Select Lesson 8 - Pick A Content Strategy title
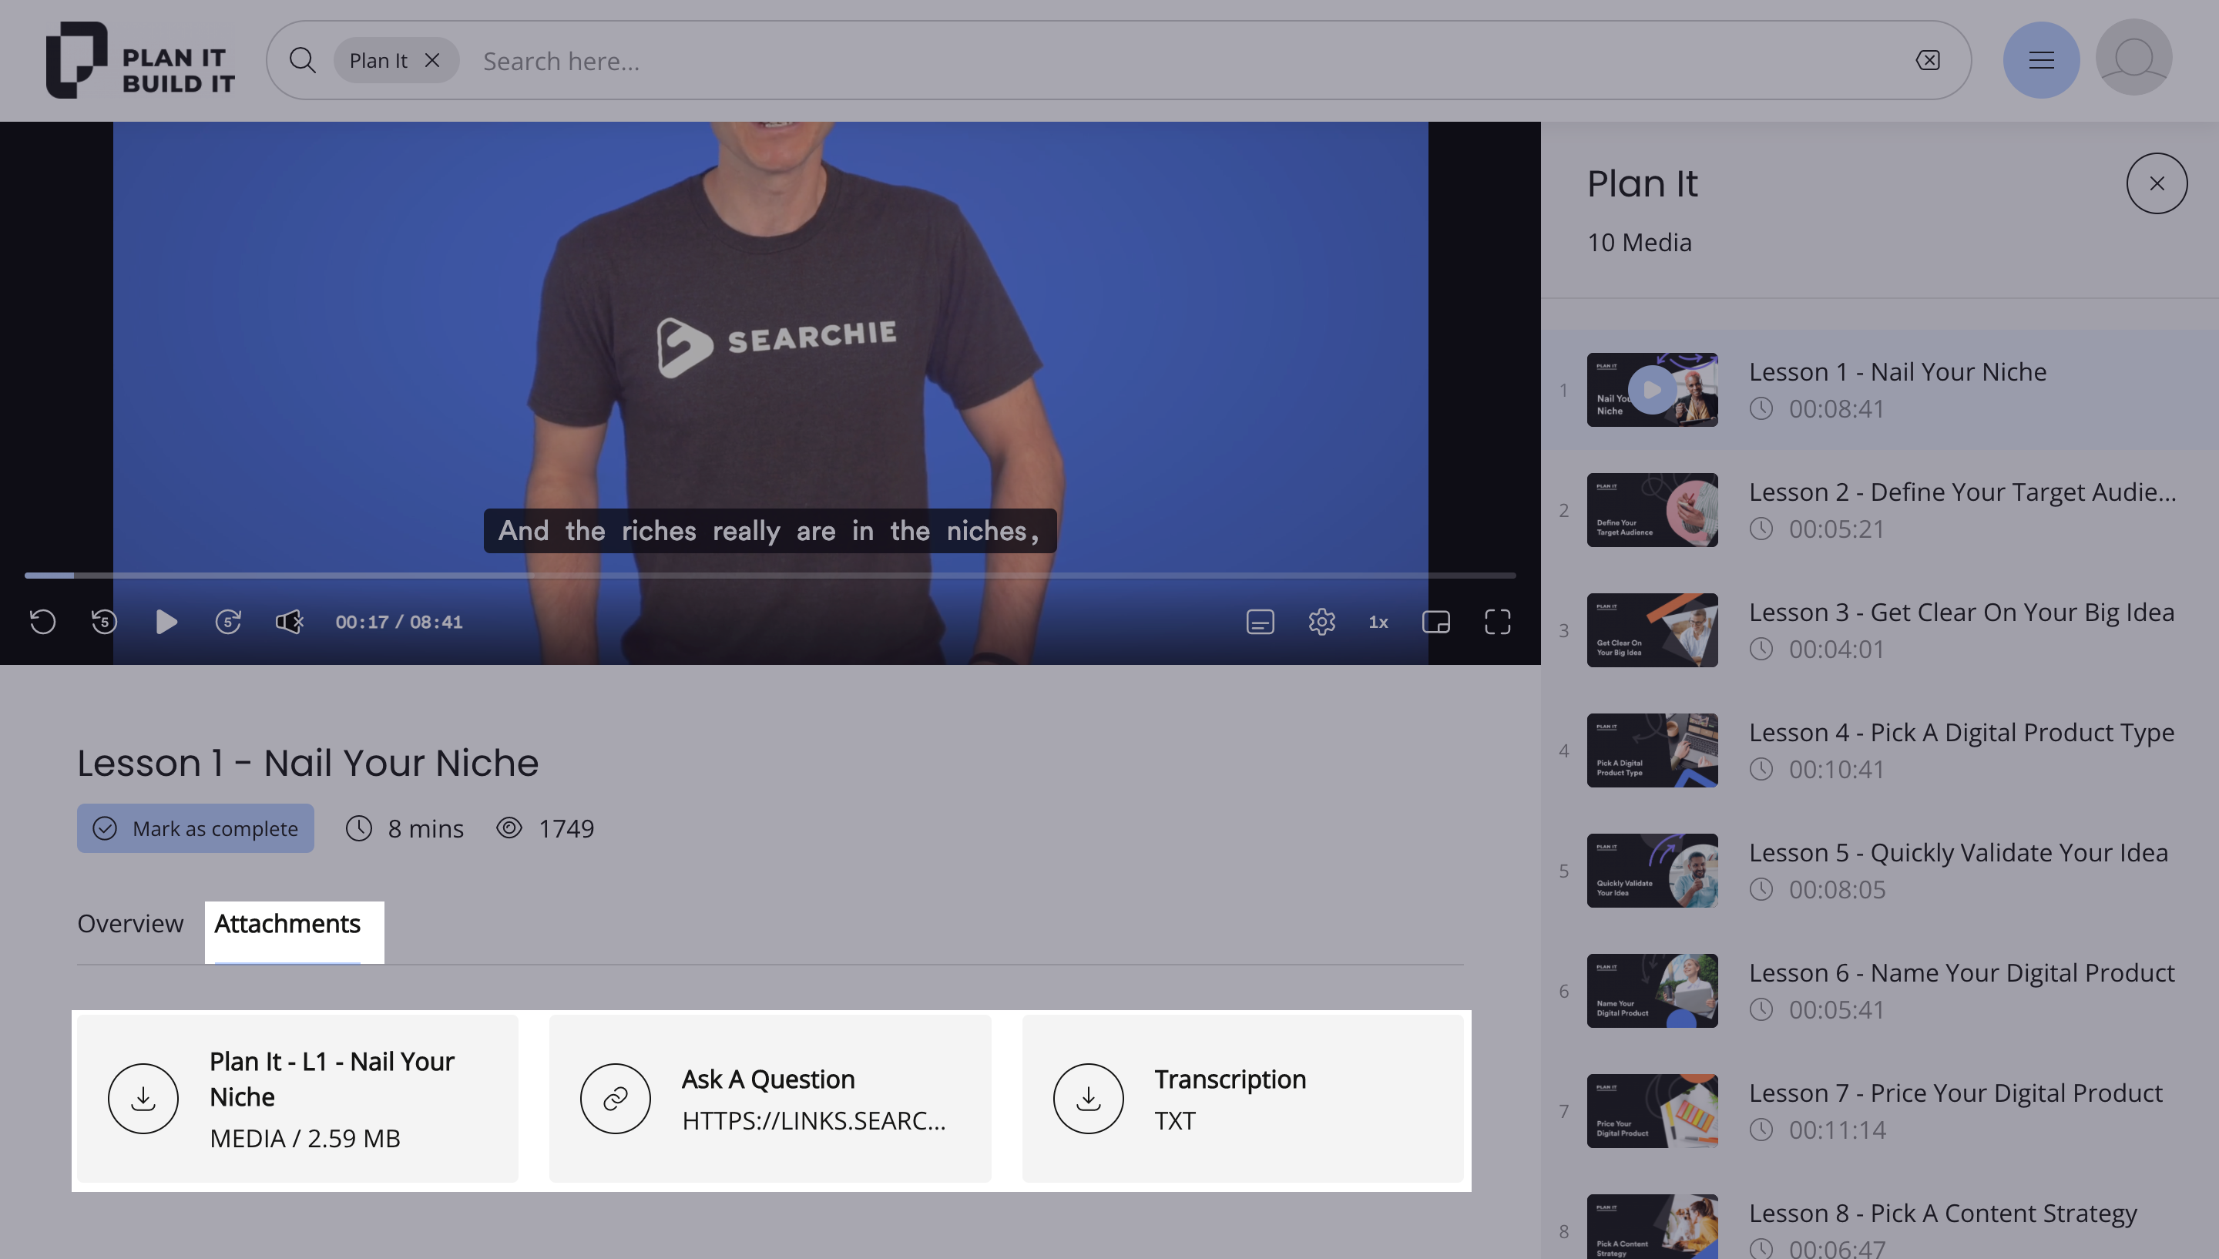This screenshot has height=1259, width=2219. (1942, 1214)
